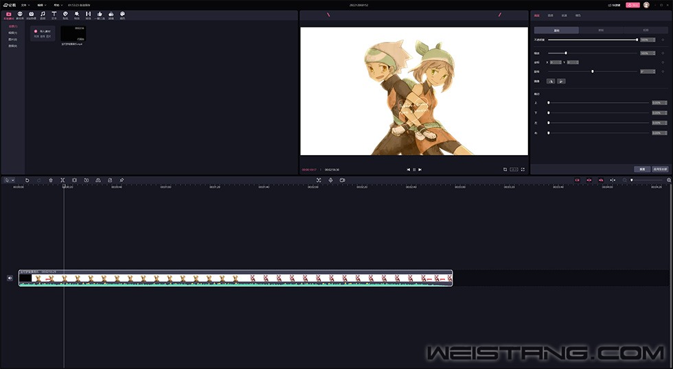
Task: Enter fullscreen preview mode
Action: (x=523, y=169)
